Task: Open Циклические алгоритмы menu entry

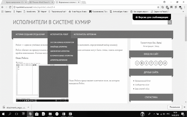Action: click(60, 51)
